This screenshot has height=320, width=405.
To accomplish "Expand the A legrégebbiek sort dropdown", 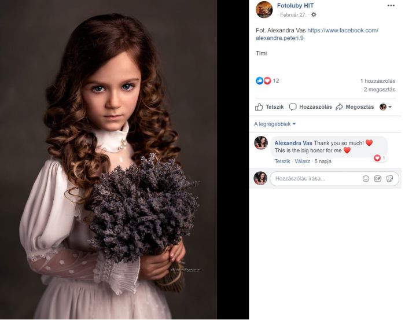I will coord(275,124).
